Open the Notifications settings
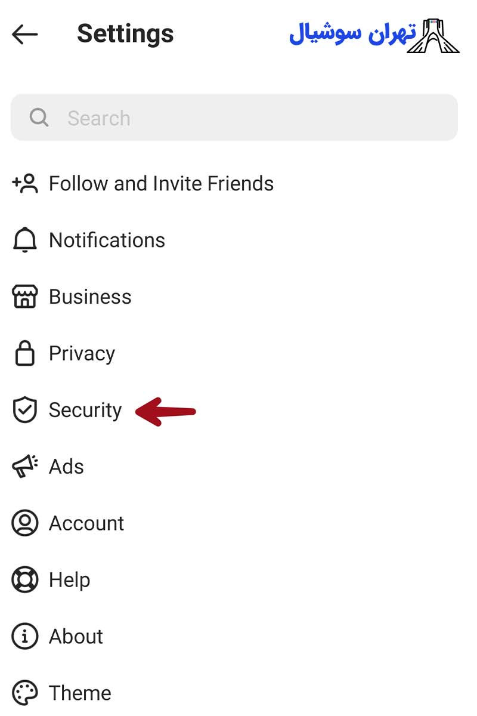Image resolution: width=477 pixels, height=716 pixels. (107, 240)
